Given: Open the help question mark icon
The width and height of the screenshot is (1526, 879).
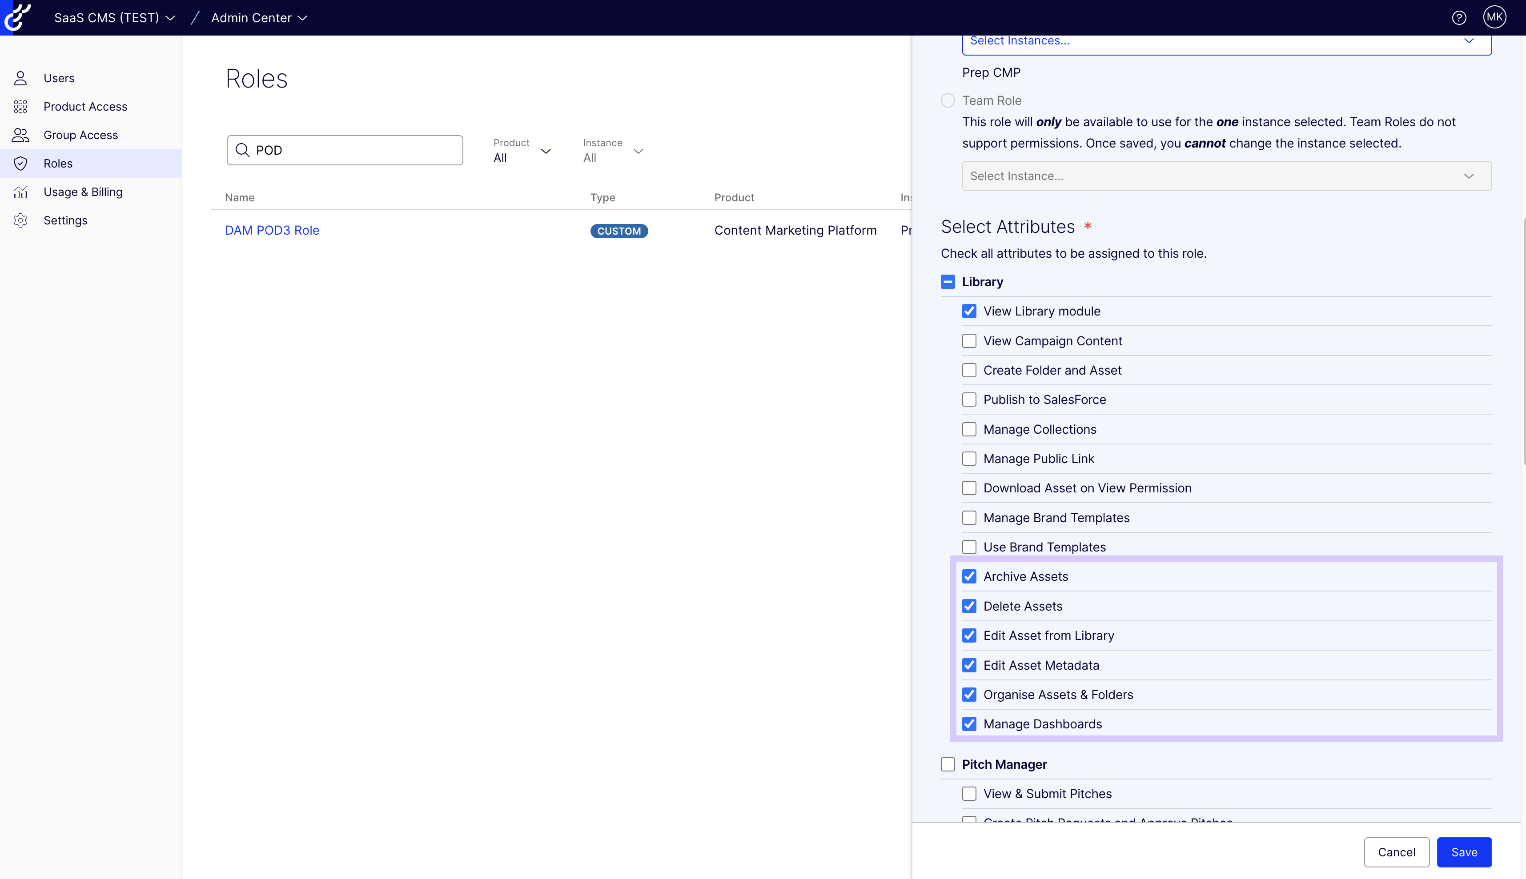Looking at the screenshot, I should (x=1459, y=18).
